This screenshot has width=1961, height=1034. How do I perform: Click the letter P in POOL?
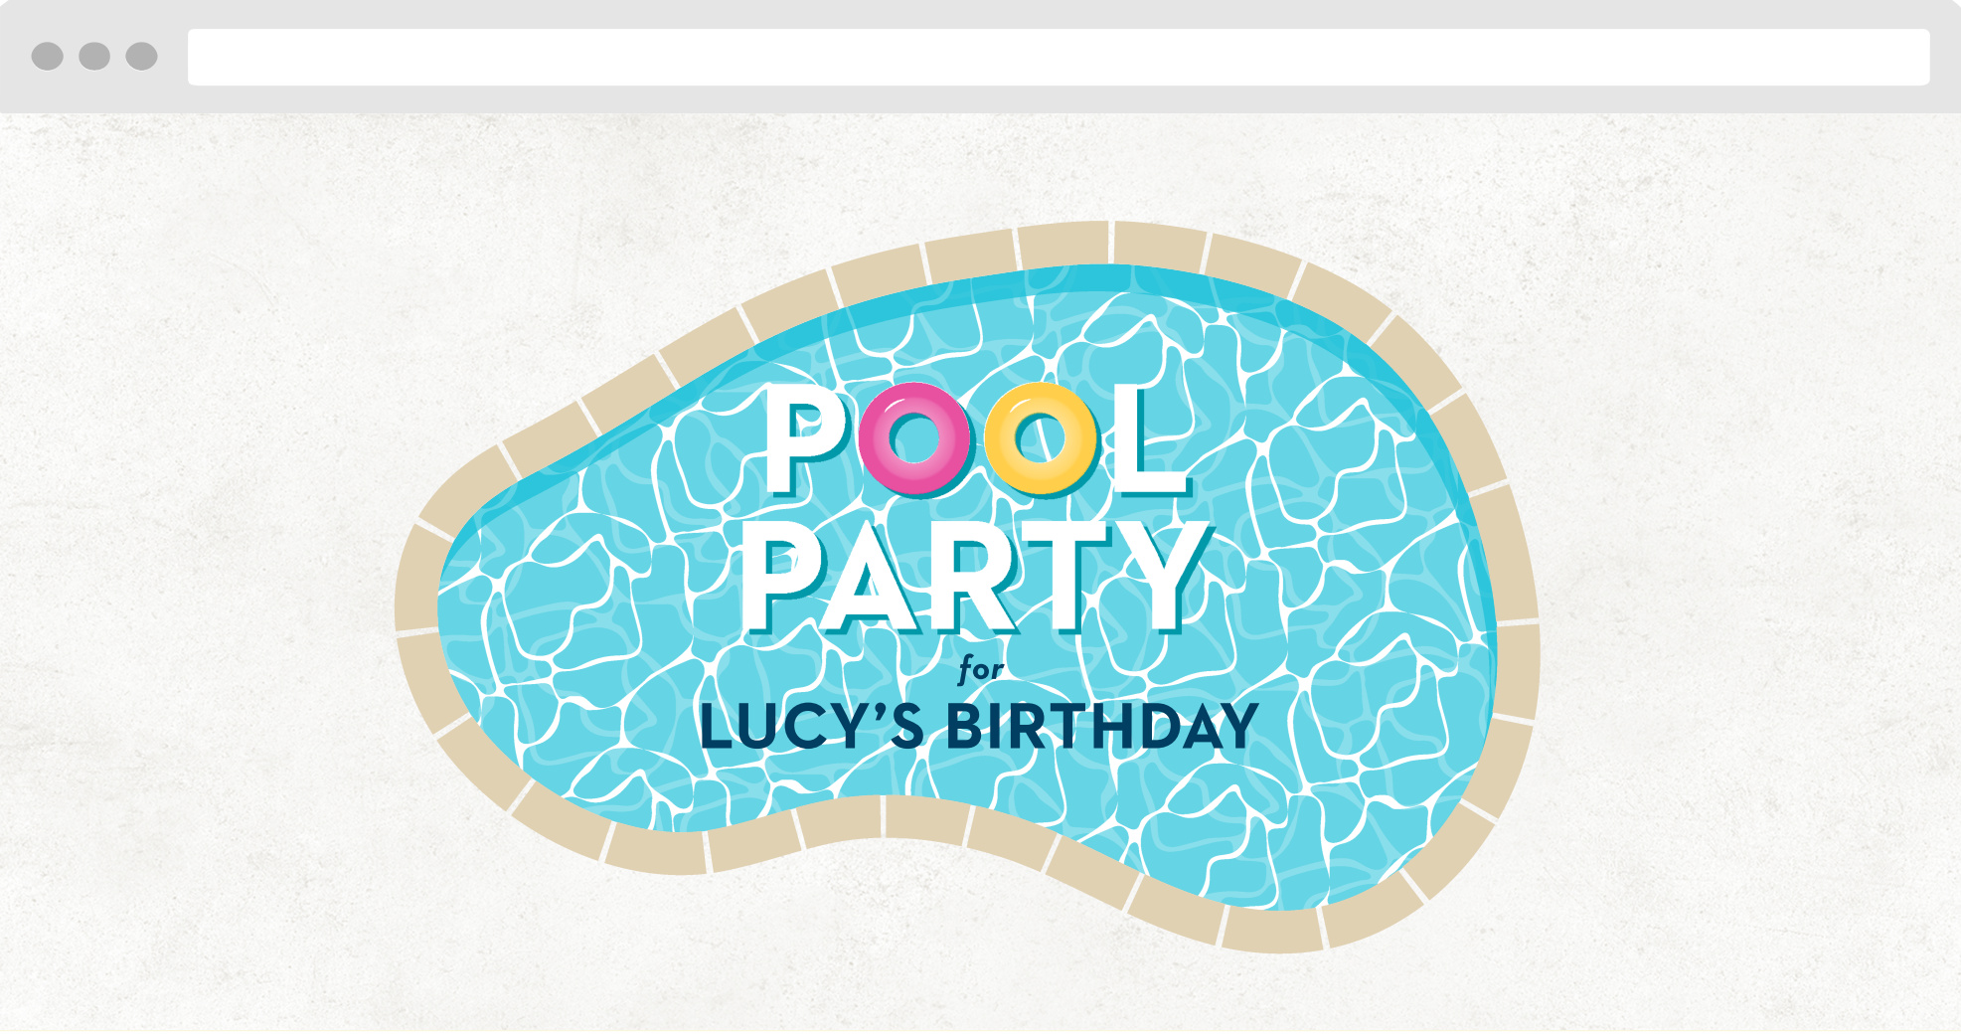tap(806, 439)
